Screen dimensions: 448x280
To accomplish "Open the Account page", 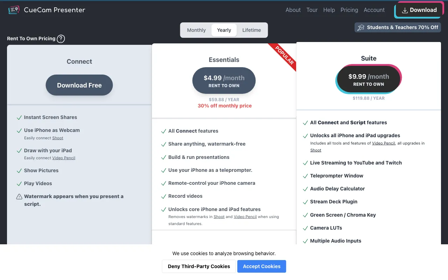I will [374, 10].
